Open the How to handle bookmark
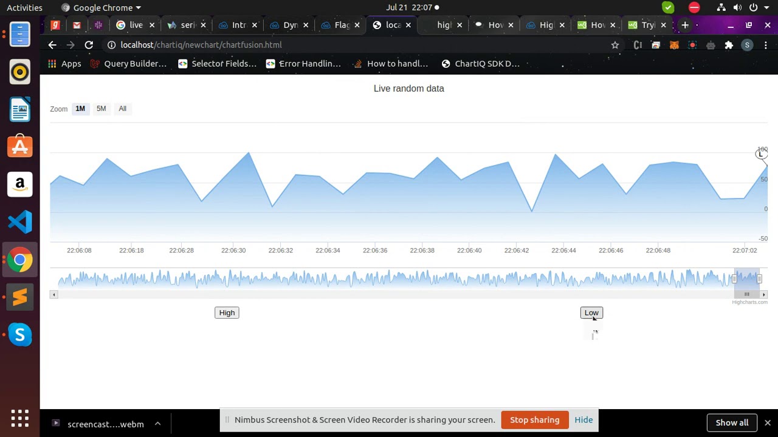 [x=391, y=64]
